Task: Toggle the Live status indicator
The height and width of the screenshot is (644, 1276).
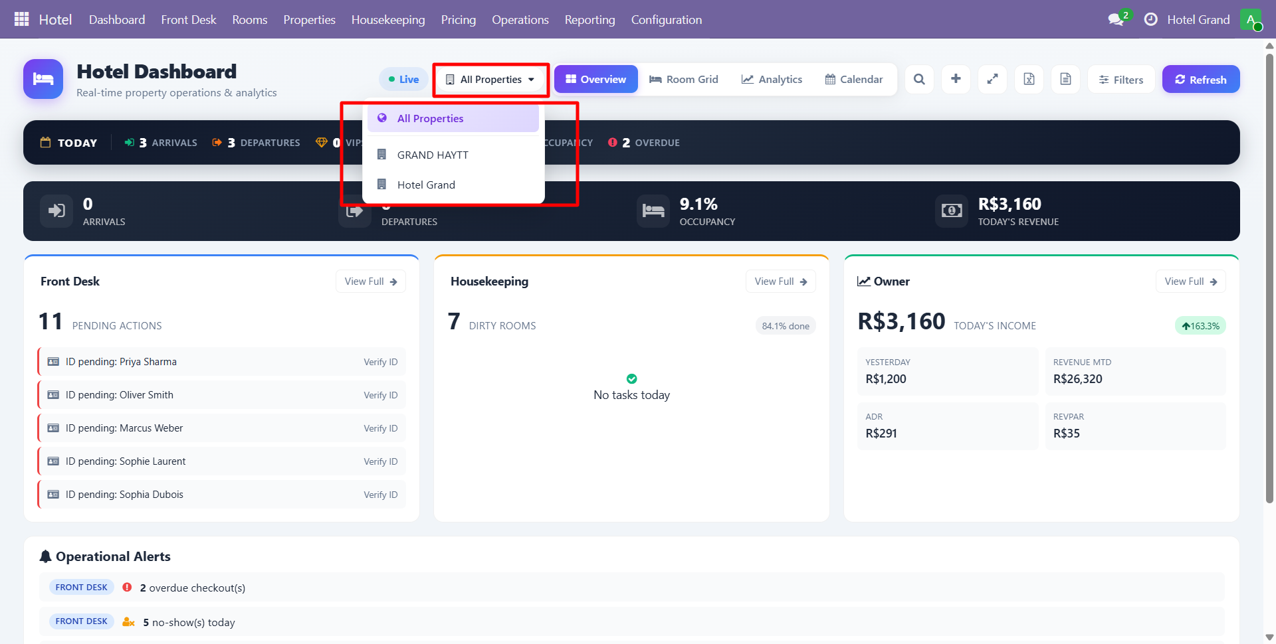Action: pos(403,80)
